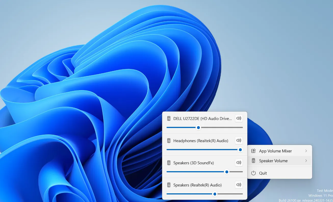
Task: Click the Headphones (Realtek(R) Audio) device icon
Action: coord(169,141)
